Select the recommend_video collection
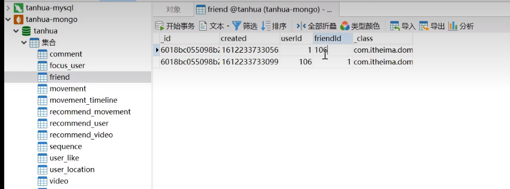 pyautogui.click(x=81, y=135)
